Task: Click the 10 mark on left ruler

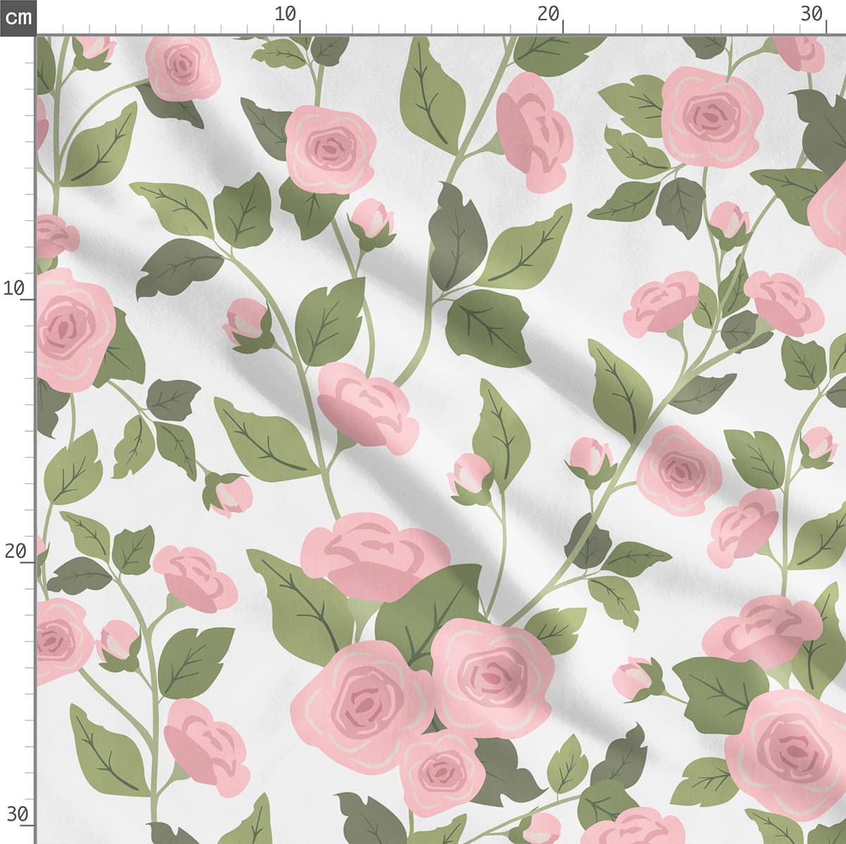Action: [x=15, y=287]
